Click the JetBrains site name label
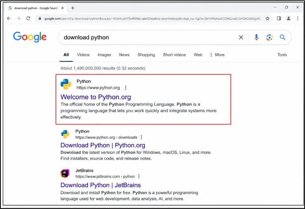 click(84, 171)
